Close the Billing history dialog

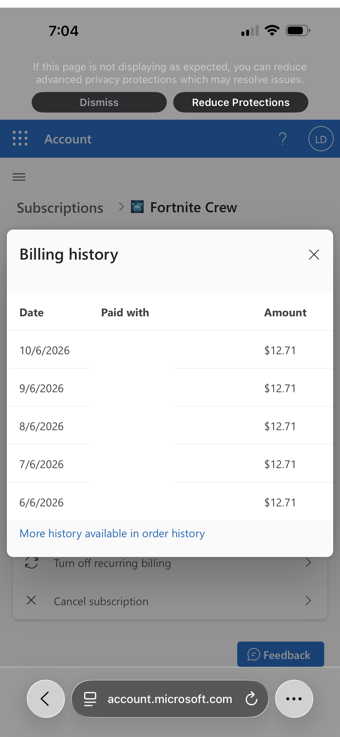coord(314,254)
